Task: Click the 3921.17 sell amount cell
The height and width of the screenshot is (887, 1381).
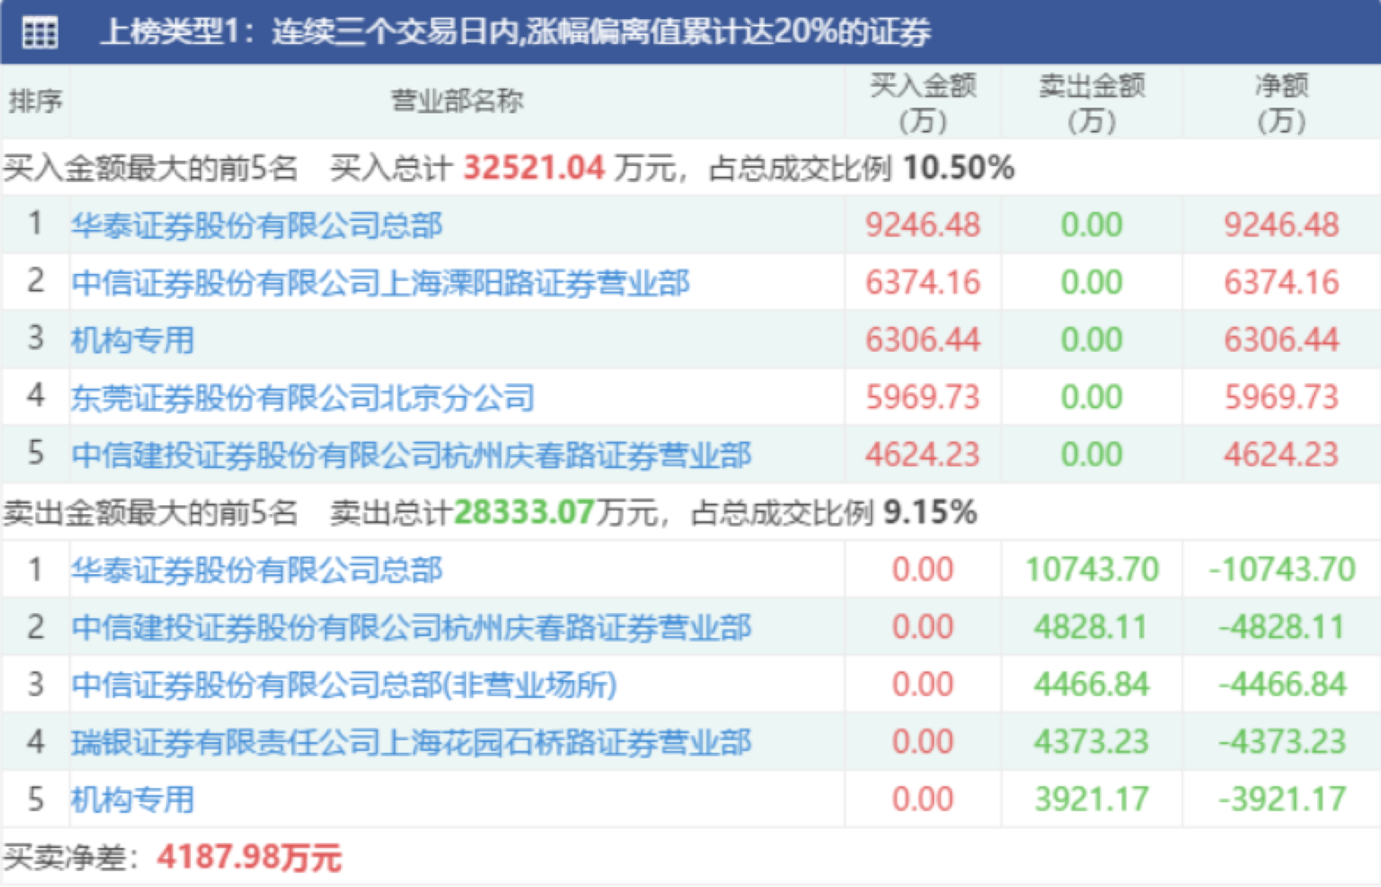Action: pos(1091,800)
